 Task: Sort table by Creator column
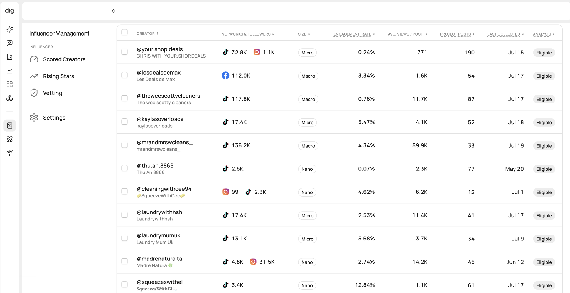(148, 33)
